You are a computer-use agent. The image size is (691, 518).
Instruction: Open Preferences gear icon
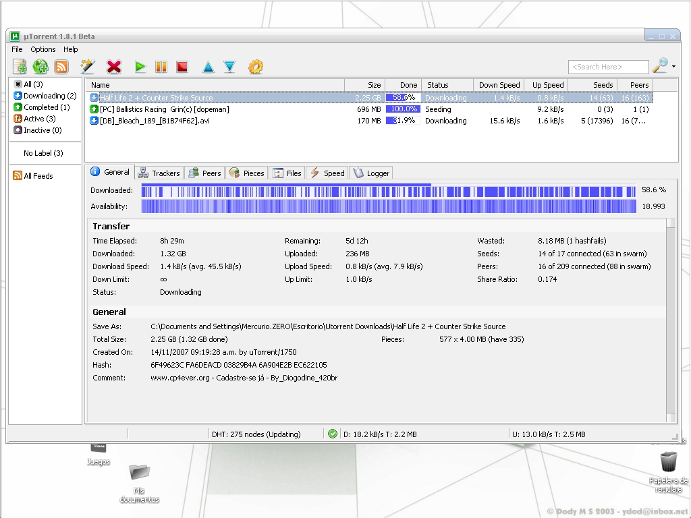point(256,67)
